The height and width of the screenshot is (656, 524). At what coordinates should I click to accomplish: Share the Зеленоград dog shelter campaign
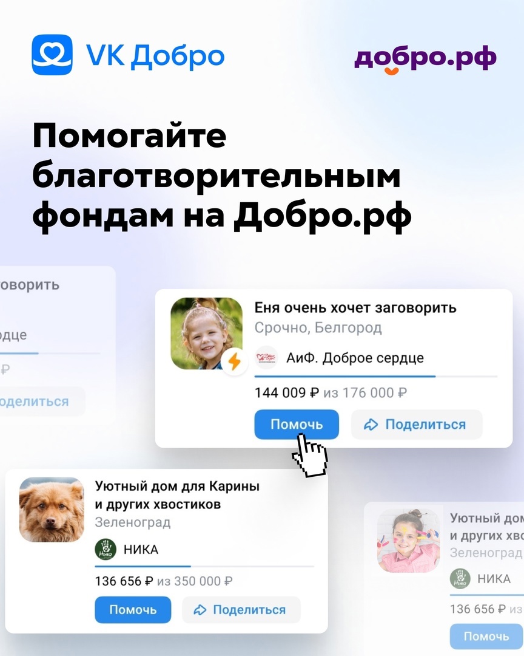pyautogui.click(x=241, y=610)
